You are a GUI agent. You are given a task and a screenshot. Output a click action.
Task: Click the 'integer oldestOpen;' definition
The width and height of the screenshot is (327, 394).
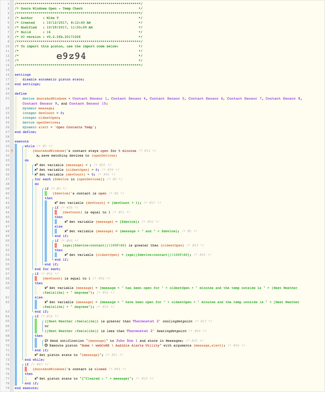pyautogui.click(x=41, y=118)
